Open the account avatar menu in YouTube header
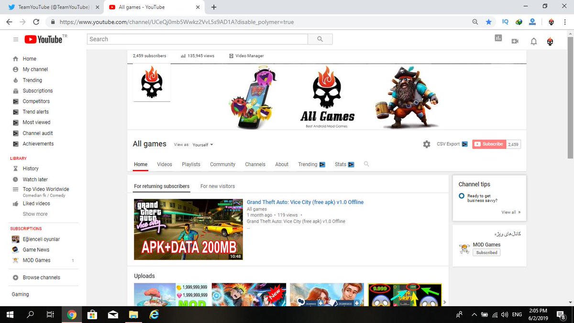Viewport: 574px width, 323px height. (x=550, y=42)
